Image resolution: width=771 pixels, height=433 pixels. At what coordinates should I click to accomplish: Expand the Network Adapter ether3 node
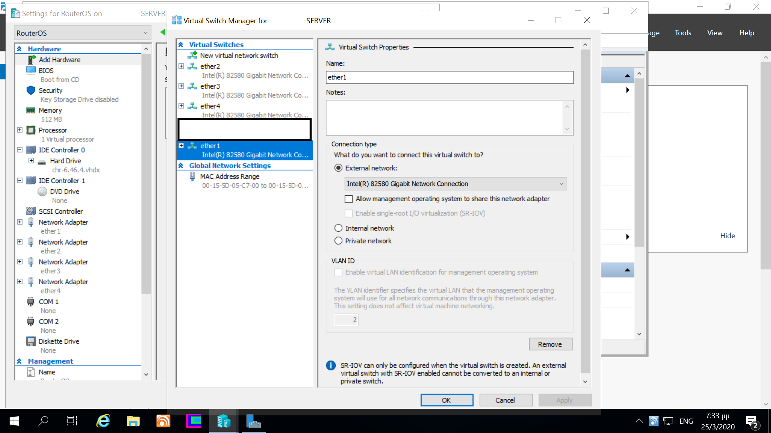point(20,261)
